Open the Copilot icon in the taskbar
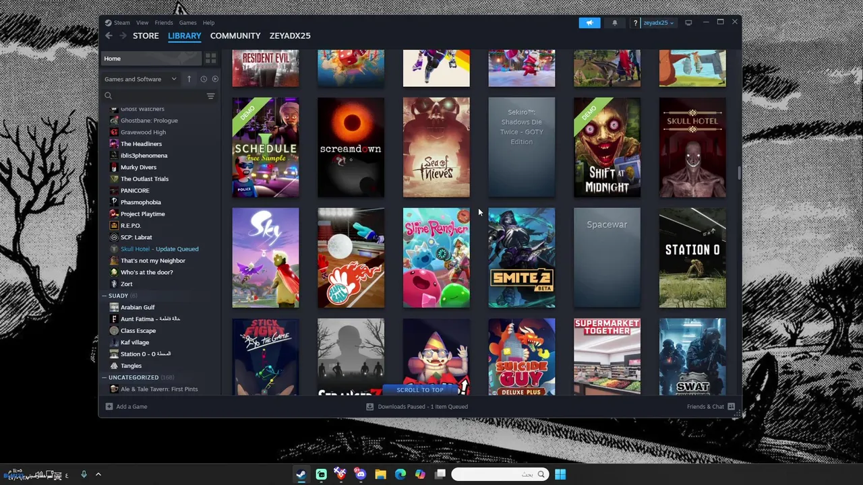The height and width of the screenshot is (485, 863). (420, 474)
